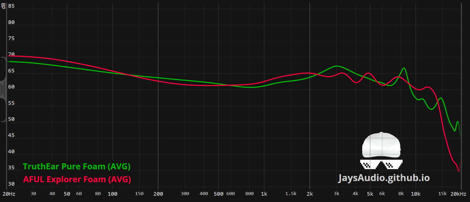
Task: Click the 55 value on the dB axis
Action: (11, 103)
